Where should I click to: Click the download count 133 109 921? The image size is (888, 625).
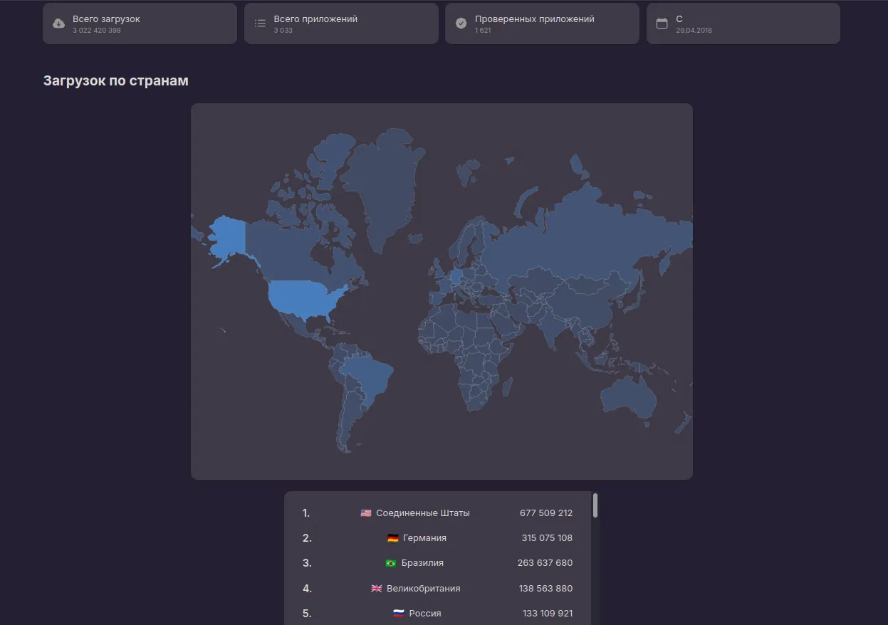tap(547, 614)
